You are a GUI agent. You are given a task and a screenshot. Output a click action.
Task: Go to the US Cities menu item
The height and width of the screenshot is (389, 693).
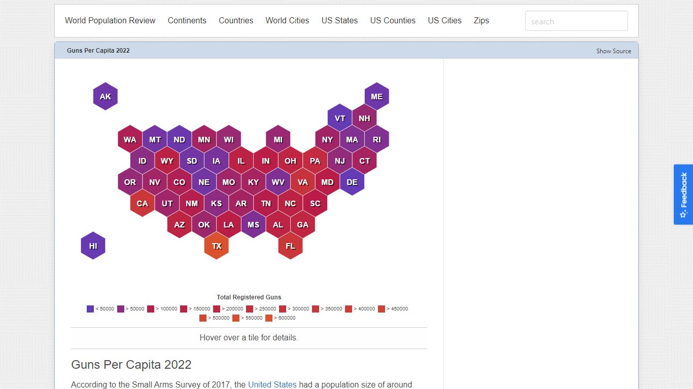pyautogui.click(x=444, y=21)
